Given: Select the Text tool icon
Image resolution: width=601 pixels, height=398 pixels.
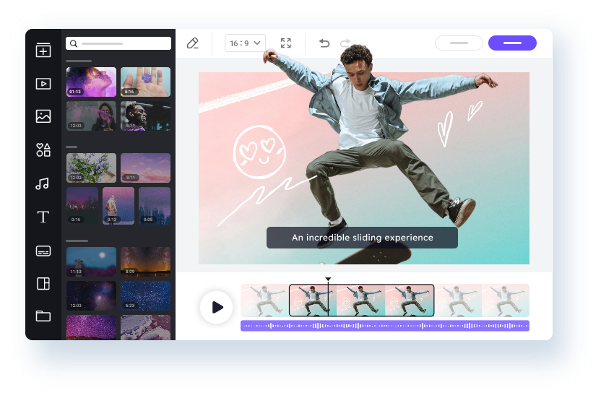Looking at the screenshot, I should (x=43, y=217).
